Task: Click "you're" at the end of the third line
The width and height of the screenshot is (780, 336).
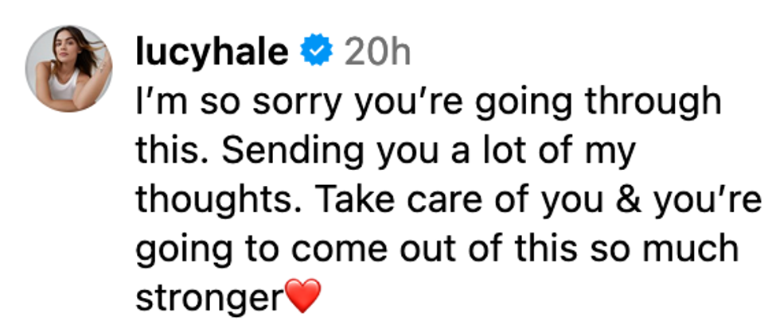Action: tap(708, 200)
